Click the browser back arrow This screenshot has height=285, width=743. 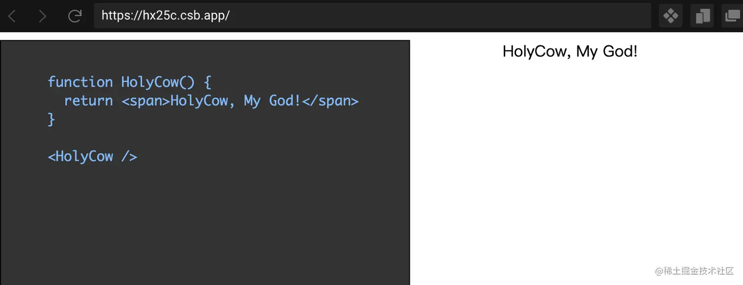click(12, 16)
